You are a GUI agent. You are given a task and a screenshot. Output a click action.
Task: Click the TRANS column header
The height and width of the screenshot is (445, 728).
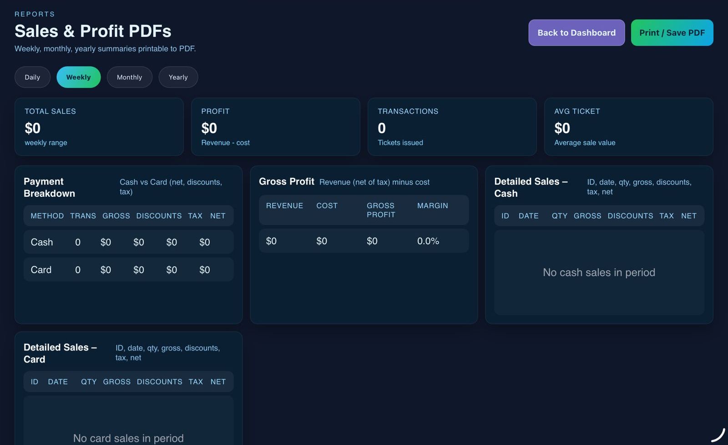pyautogui.click(x=83, y=216)
